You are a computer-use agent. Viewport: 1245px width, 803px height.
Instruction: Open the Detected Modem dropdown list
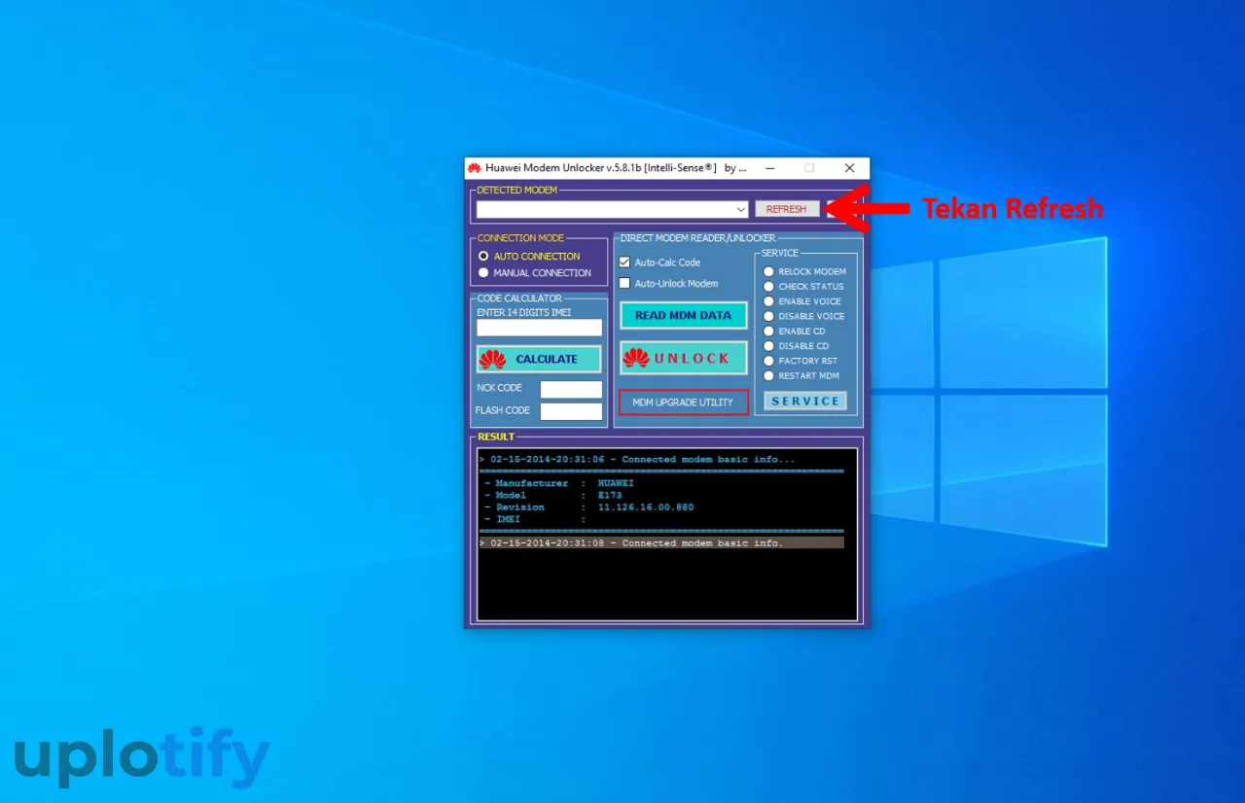point(741,209)
